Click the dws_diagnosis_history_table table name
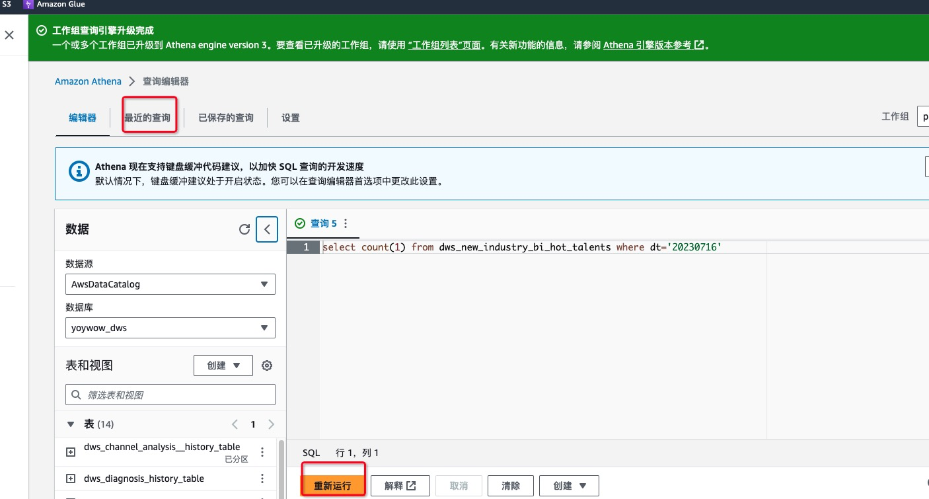This screenshot has width=929, height=499. point(144,479)
